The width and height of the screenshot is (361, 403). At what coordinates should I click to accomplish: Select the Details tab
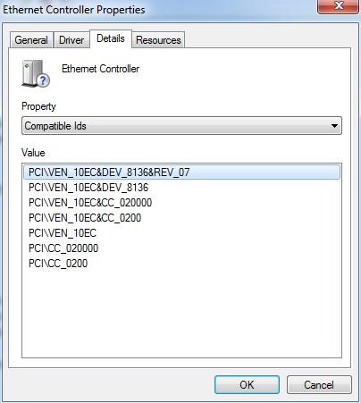(111, 38)
